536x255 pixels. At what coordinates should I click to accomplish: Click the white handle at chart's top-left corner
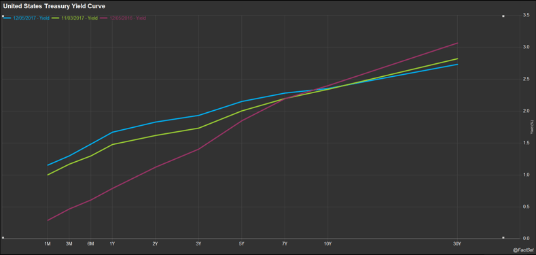click(x=3, y=16)
